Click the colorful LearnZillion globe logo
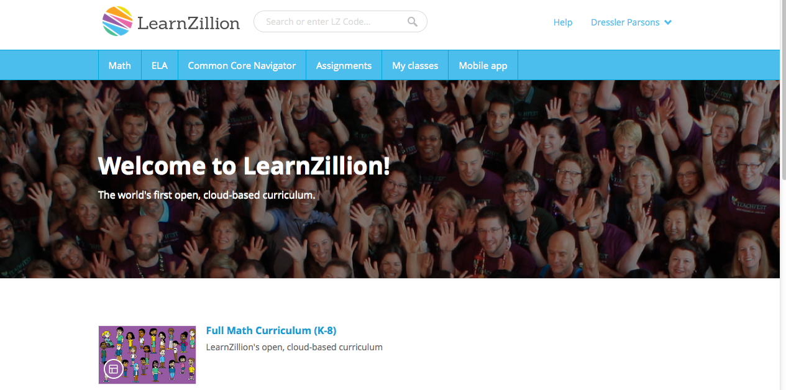This screenshot has height=390, width=786. click(117, 21)
